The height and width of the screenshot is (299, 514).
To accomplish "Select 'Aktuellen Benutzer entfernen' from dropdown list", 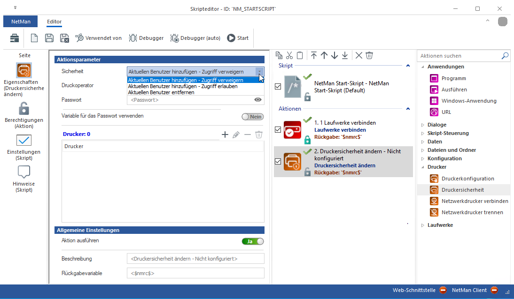I will point(161,92).
